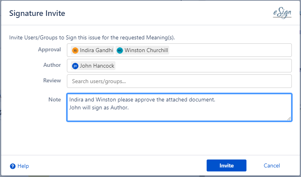
Task: Click Indira Gandhi's orange avatar icon
Action: pyautogui.click(x=75, y=51)
